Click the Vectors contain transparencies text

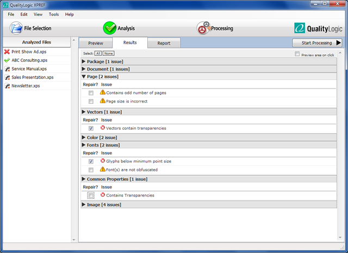coord(136,128)
